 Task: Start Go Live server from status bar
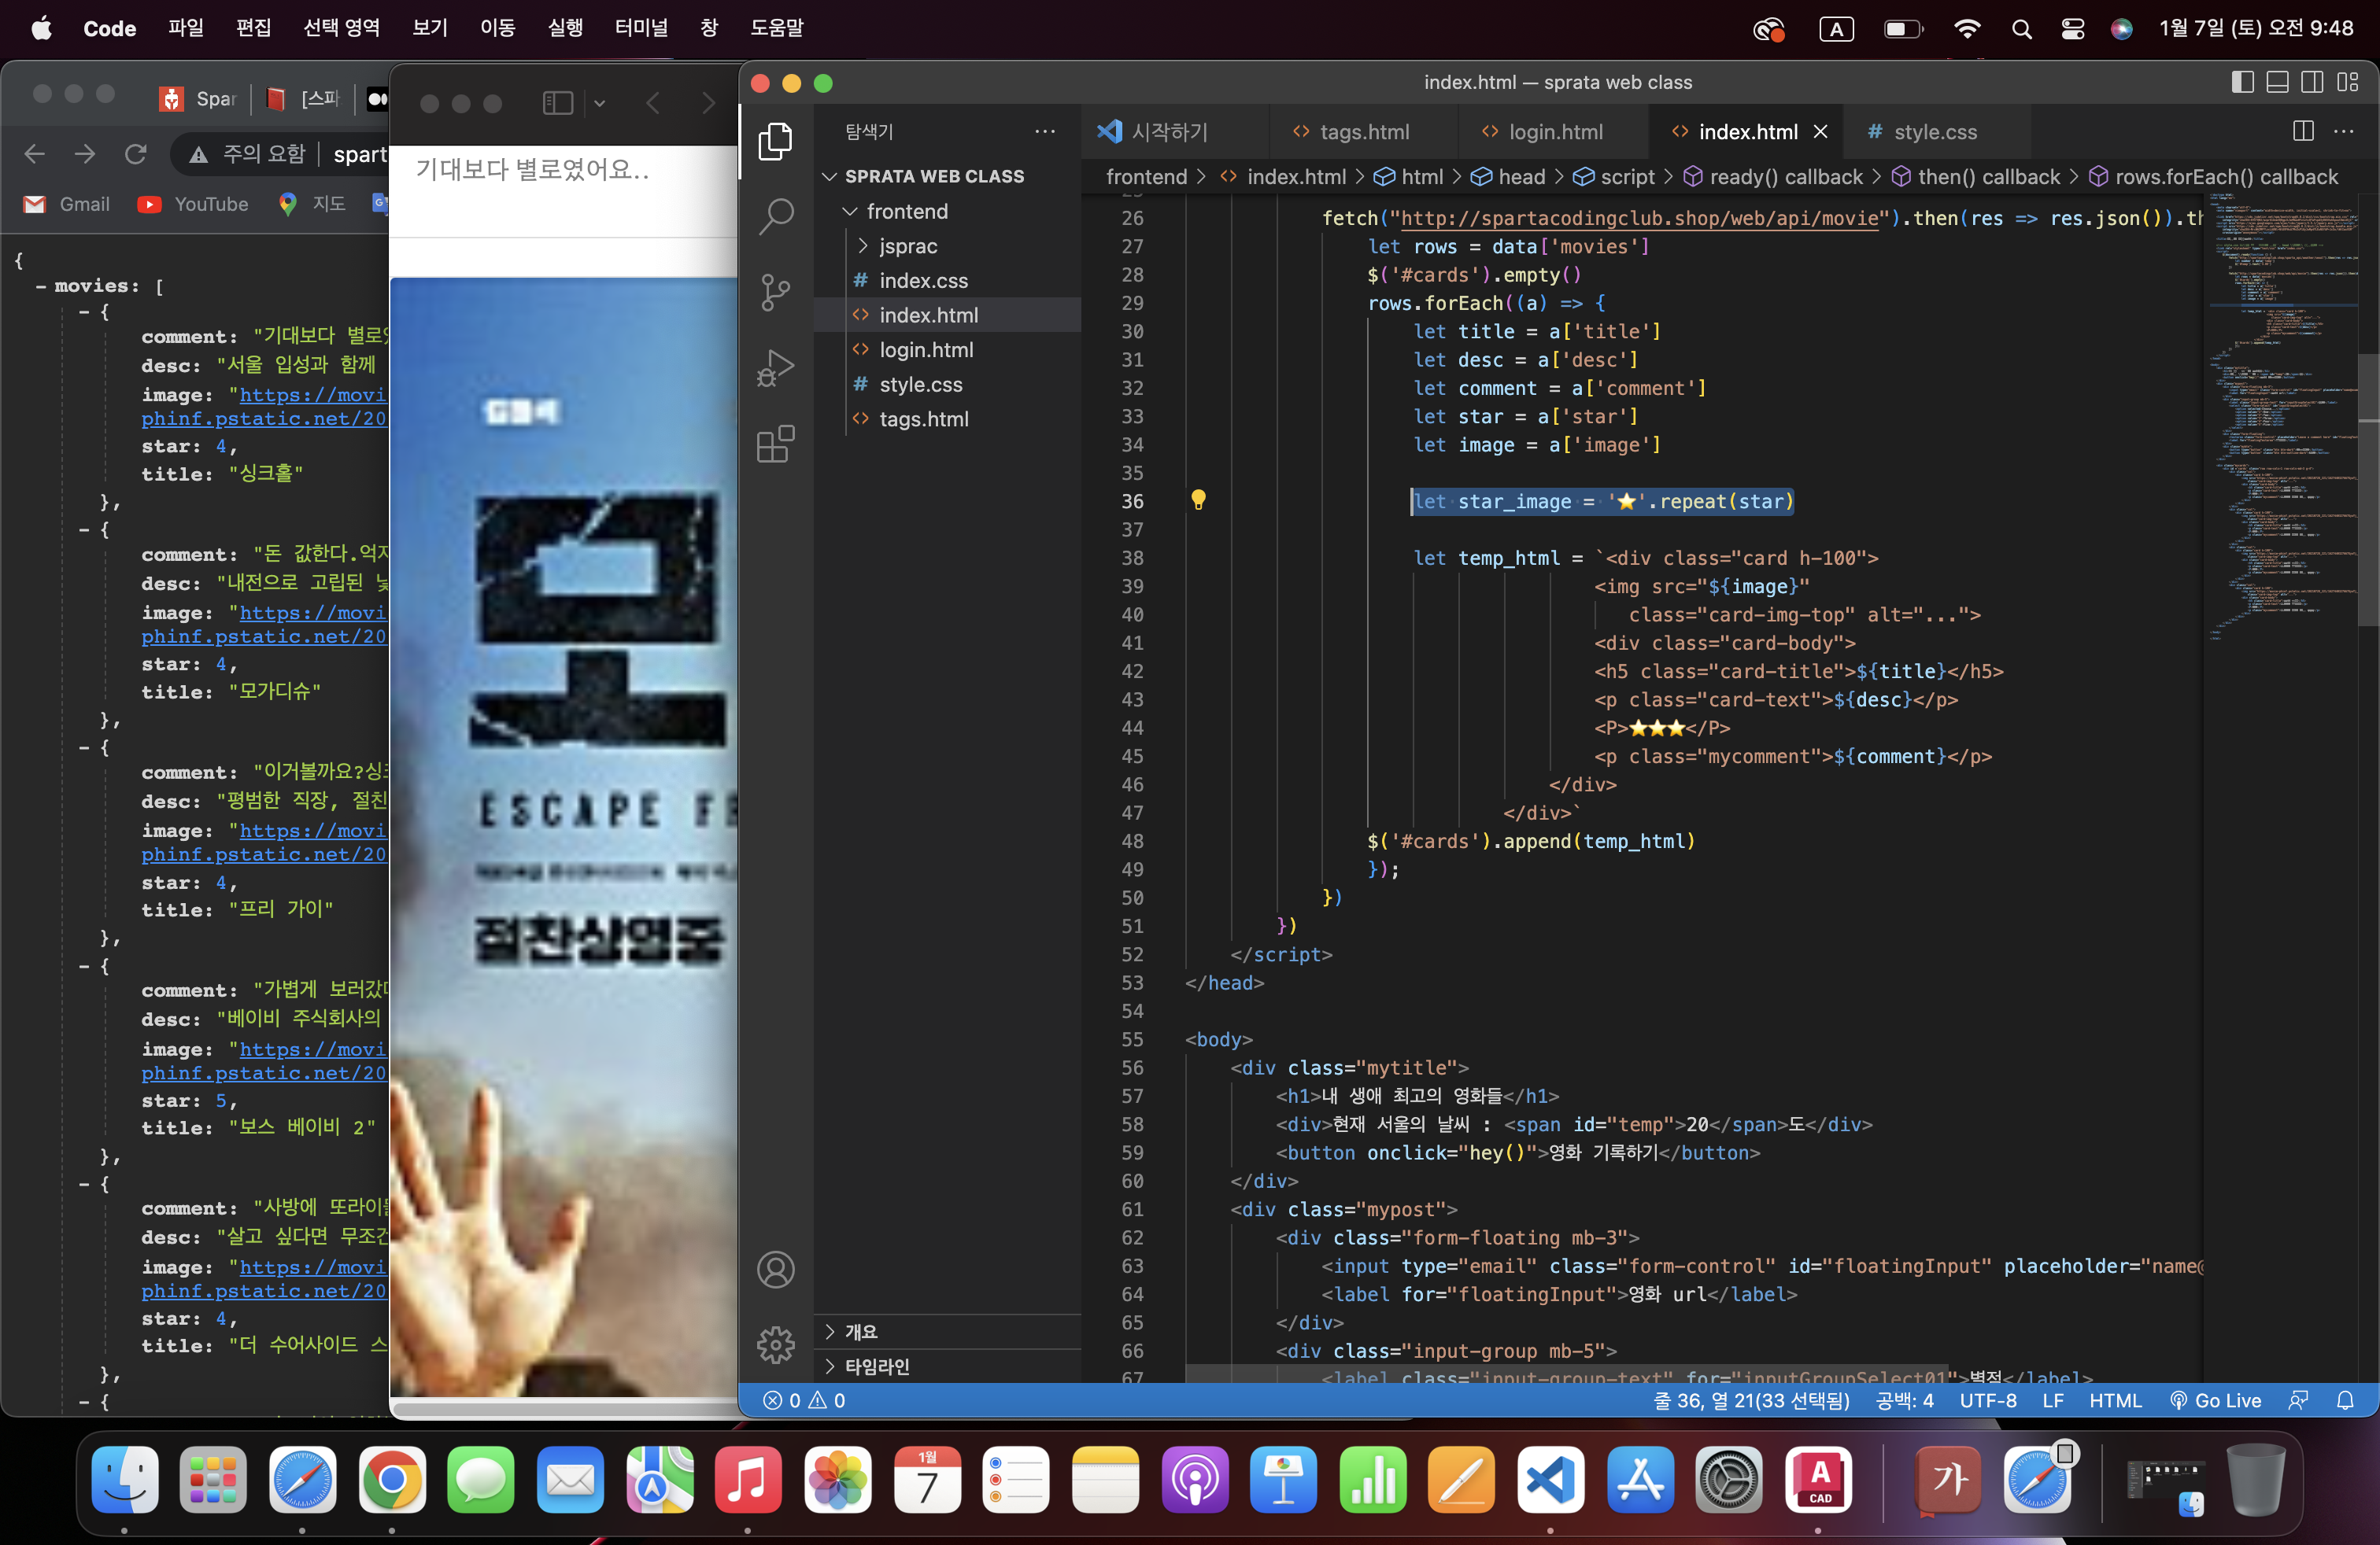pos(2216,1400)
